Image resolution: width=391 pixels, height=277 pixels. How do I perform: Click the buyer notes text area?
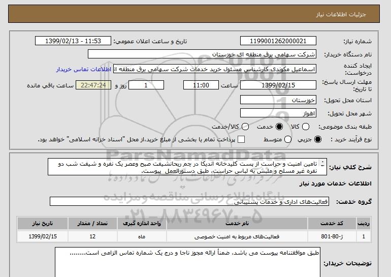pyautogui.click(x=187, y=262)
